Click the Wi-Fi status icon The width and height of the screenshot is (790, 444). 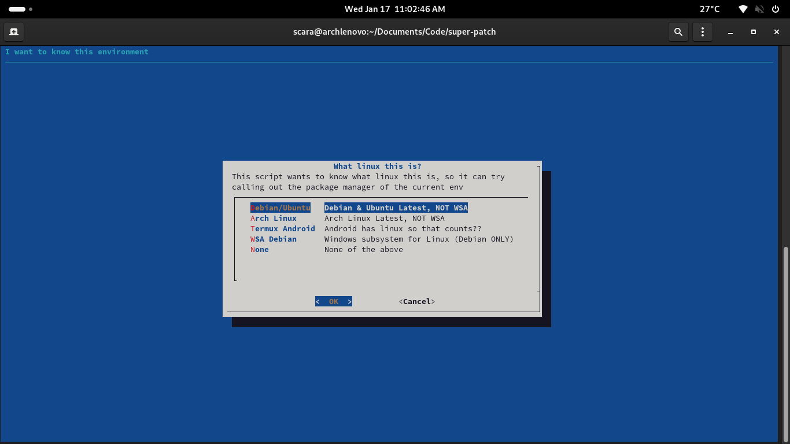(743, 9)
